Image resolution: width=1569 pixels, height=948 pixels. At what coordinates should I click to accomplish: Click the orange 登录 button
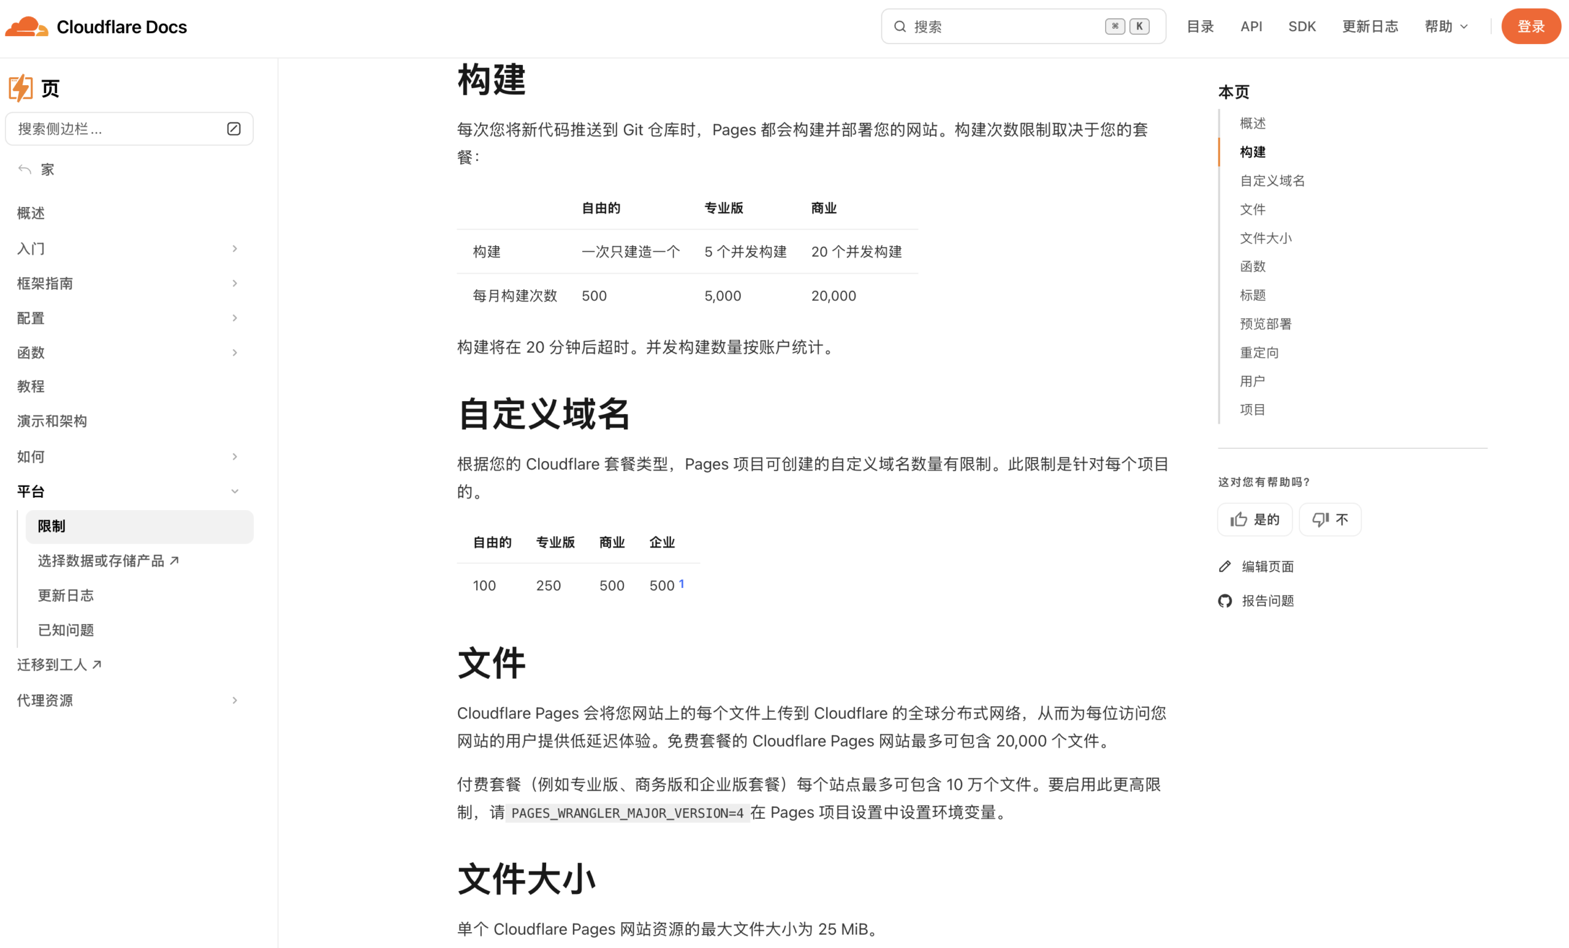click(1531, 27)
